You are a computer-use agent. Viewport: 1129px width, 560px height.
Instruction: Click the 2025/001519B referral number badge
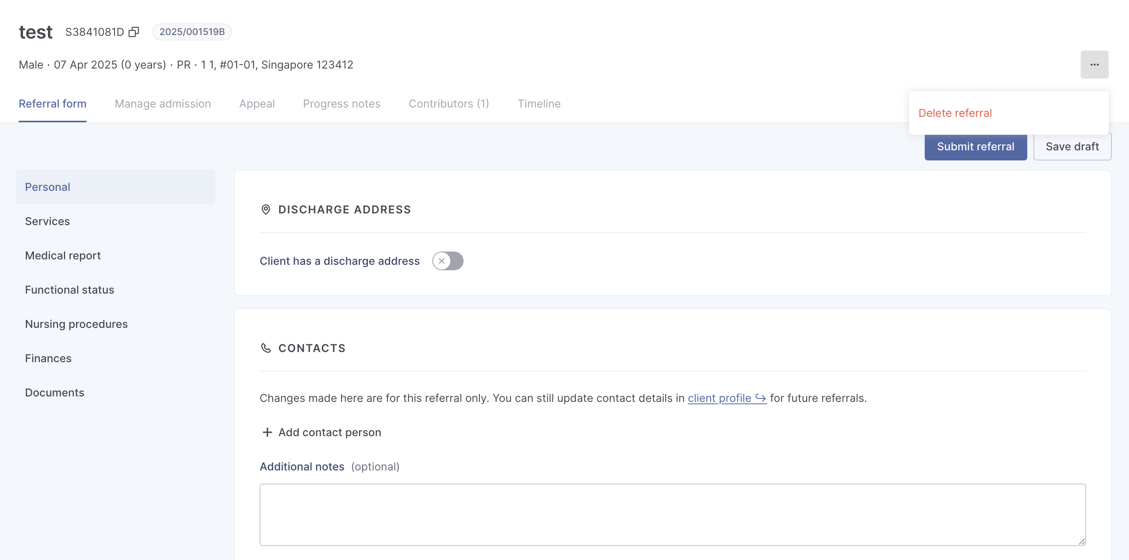click(192, 32)
